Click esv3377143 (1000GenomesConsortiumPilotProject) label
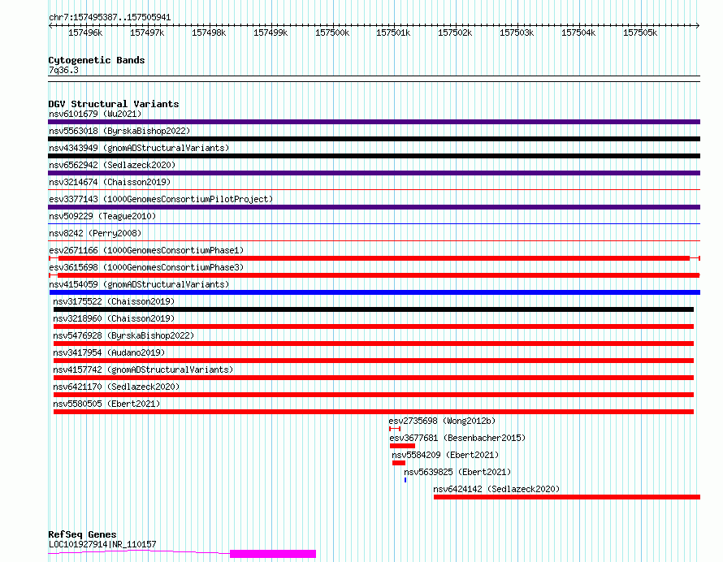Screen dimensions: 723x562 tap(161, 199)
